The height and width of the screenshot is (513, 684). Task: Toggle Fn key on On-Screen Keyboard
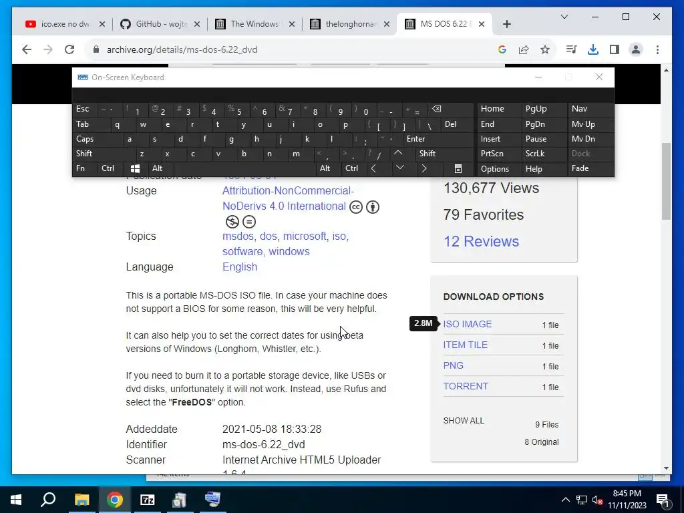[x=85, y=168]
